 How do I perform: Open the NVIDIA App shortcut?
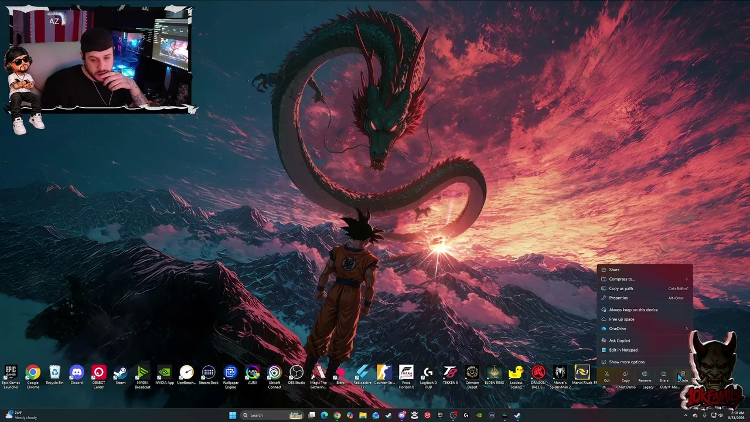pos(165,375)
